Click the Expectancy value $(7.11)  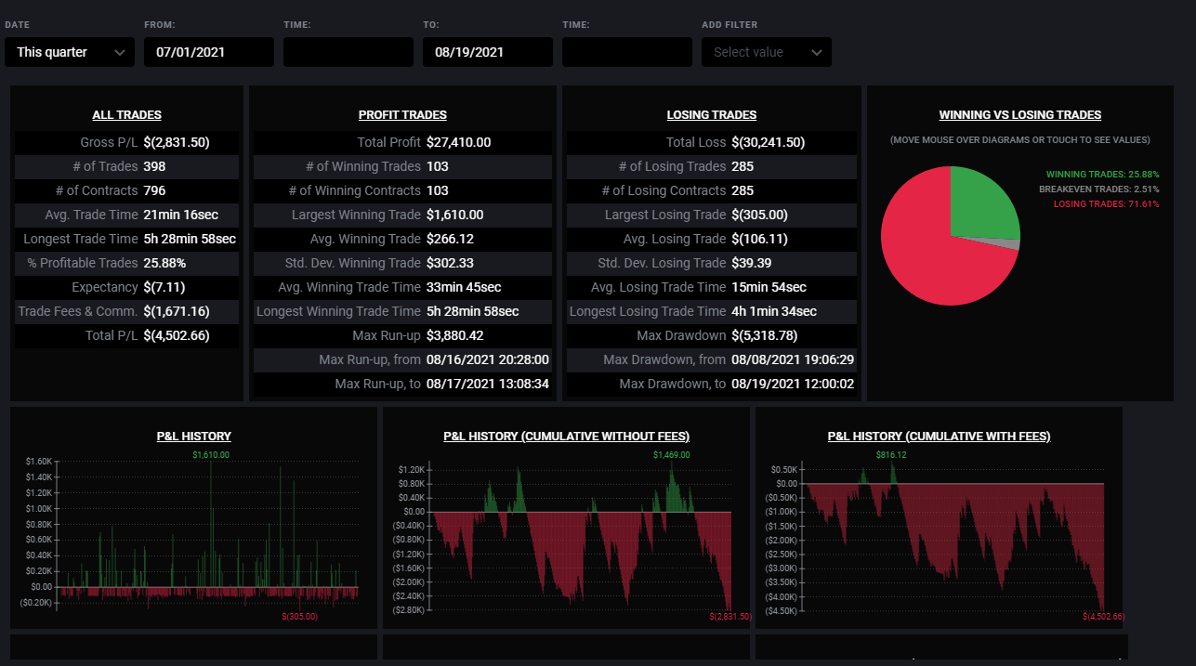tap(166, 287)
